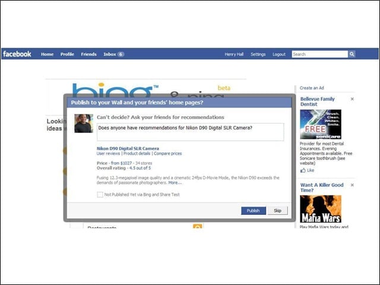The height and width of the screenshot is (285, 380).
Task: Click the dialog title 'Publish to your Wall'
Action: (137, 103)
